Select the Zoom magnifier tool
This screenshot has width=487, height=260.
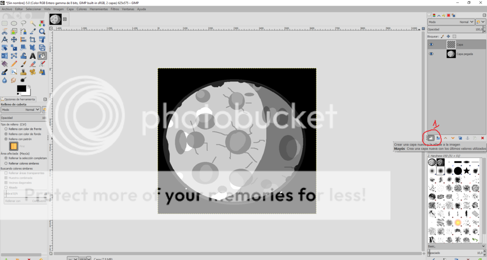coord(42,31)
